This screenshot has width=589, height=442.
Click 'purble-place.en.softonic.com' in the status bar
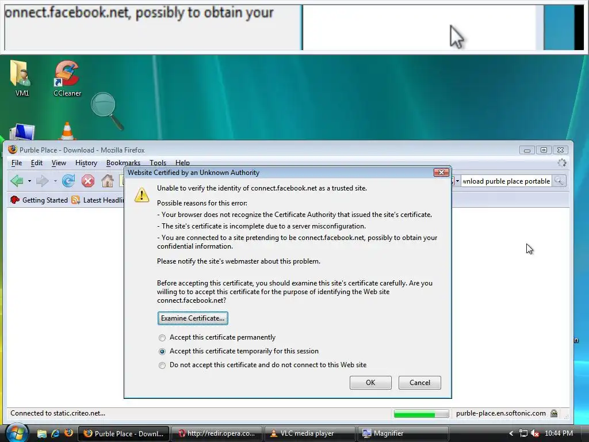(x=501, y=413)
